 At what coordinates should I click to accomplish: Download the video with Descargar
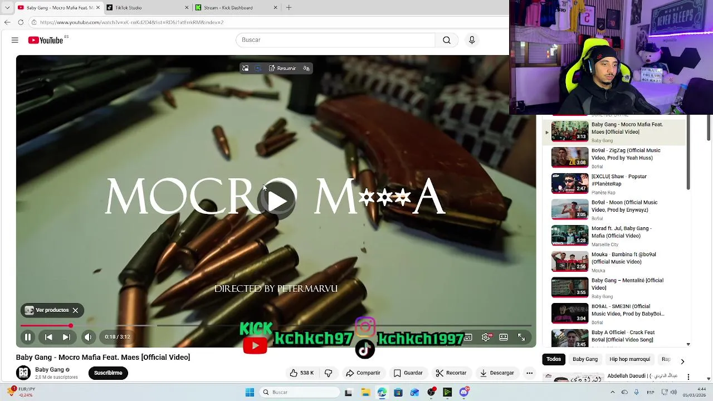(x=497, y=373)
